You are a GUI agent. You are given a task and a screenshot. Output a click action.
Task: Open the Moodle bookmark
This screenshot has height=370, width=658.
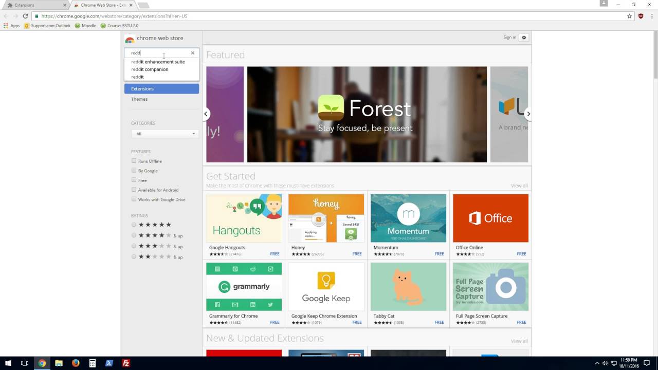click(x=85, y=26)
